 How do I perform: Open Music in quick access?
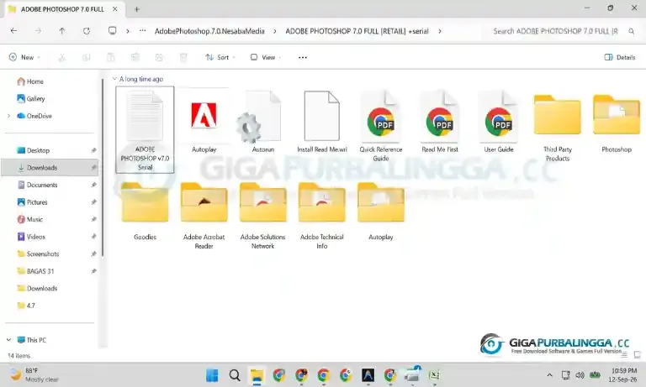[x=30, y=220]
